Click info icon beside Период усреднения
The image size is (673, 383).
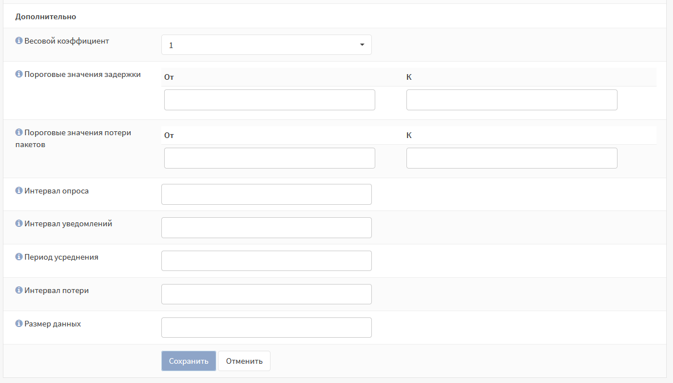tap(19, 257)
